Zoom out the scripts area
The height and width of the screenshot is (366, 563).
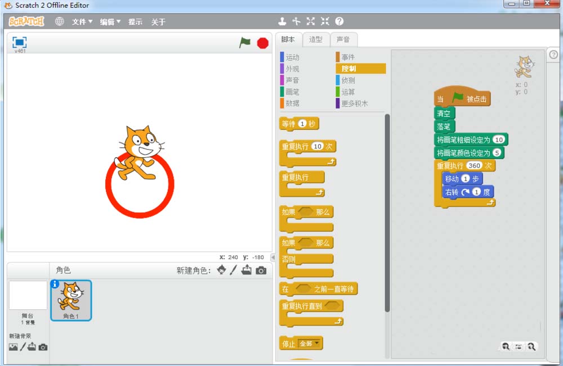[506, 346]
